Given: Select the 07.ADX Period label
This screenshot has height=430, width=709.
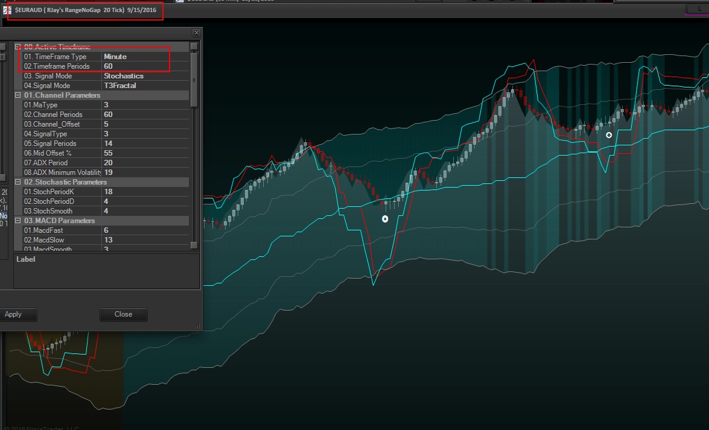Looking at the screenshot, I should tap(46, 163).
